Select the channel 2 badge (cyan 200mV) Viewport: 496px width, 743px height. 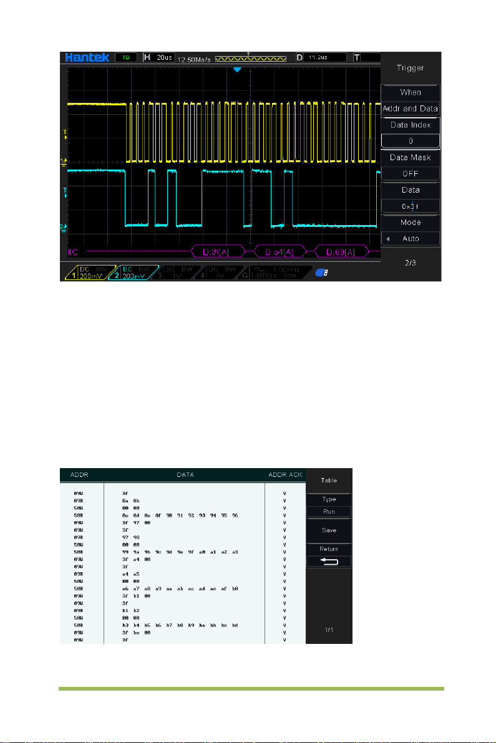tap(134, 272)
